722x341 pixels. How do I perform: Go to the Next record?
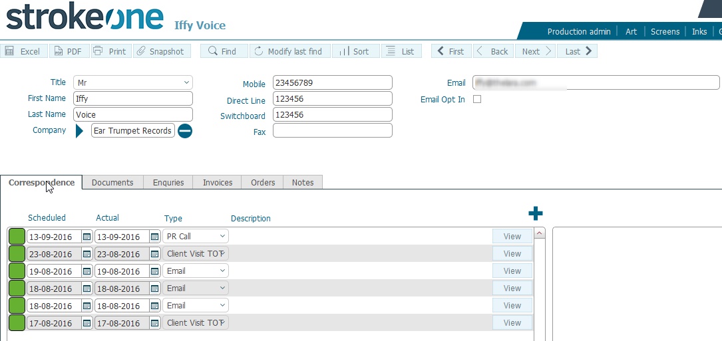click(537, 51)
